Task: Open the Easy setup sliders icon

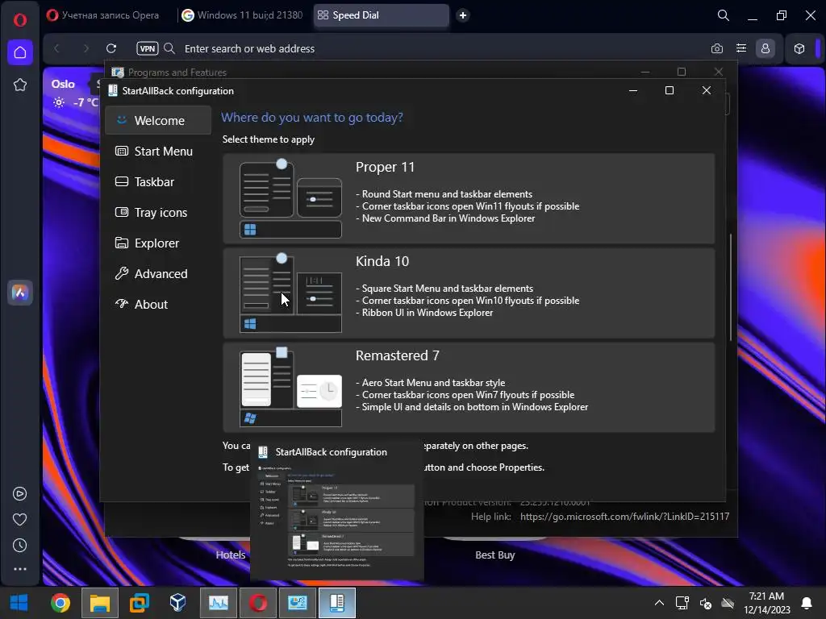Action: point(741,48)
